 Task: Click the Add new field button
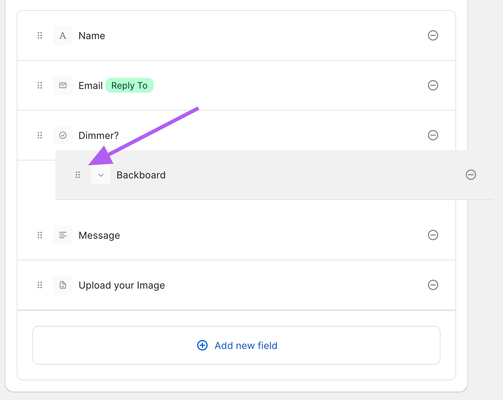(x=237, y=345)
